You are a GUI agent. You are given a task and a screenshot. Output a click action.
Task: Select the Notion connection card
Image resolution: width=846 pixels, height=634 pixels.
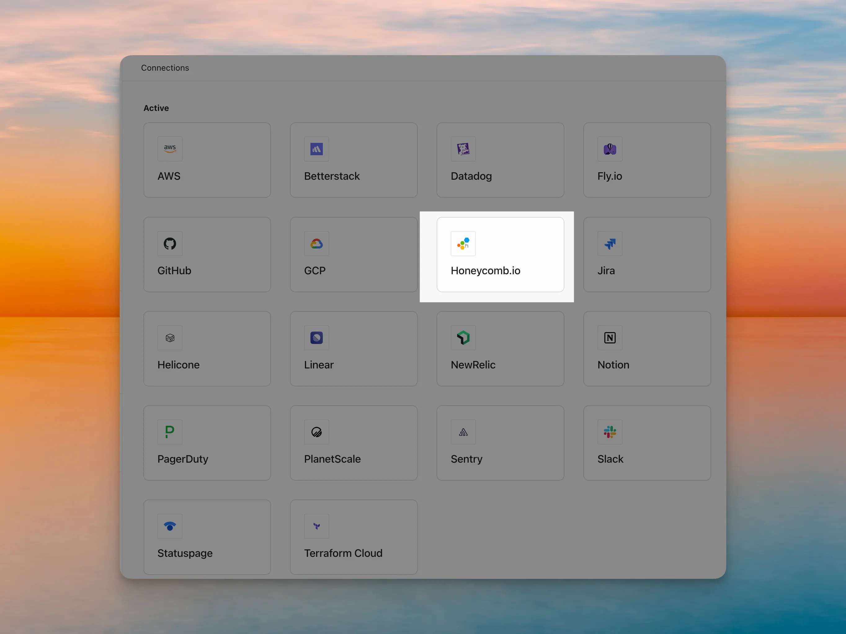click(x=647, y=349)
